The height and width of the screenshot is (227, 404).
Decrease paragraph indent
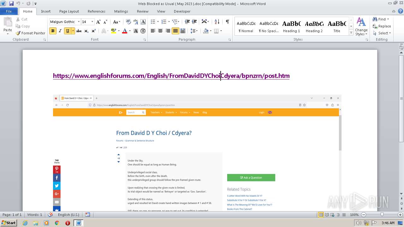coord(187,22)
